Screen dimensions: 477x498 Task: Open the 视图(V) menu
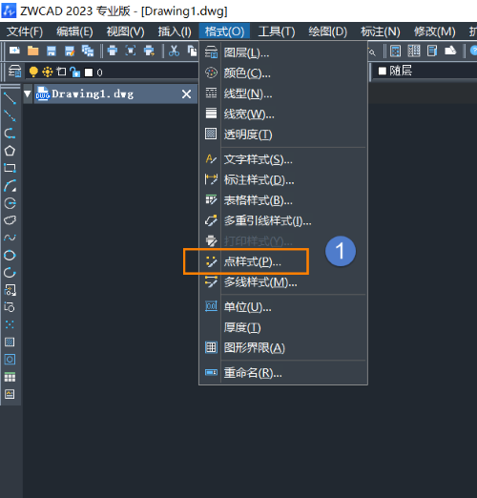coord(125,31)
